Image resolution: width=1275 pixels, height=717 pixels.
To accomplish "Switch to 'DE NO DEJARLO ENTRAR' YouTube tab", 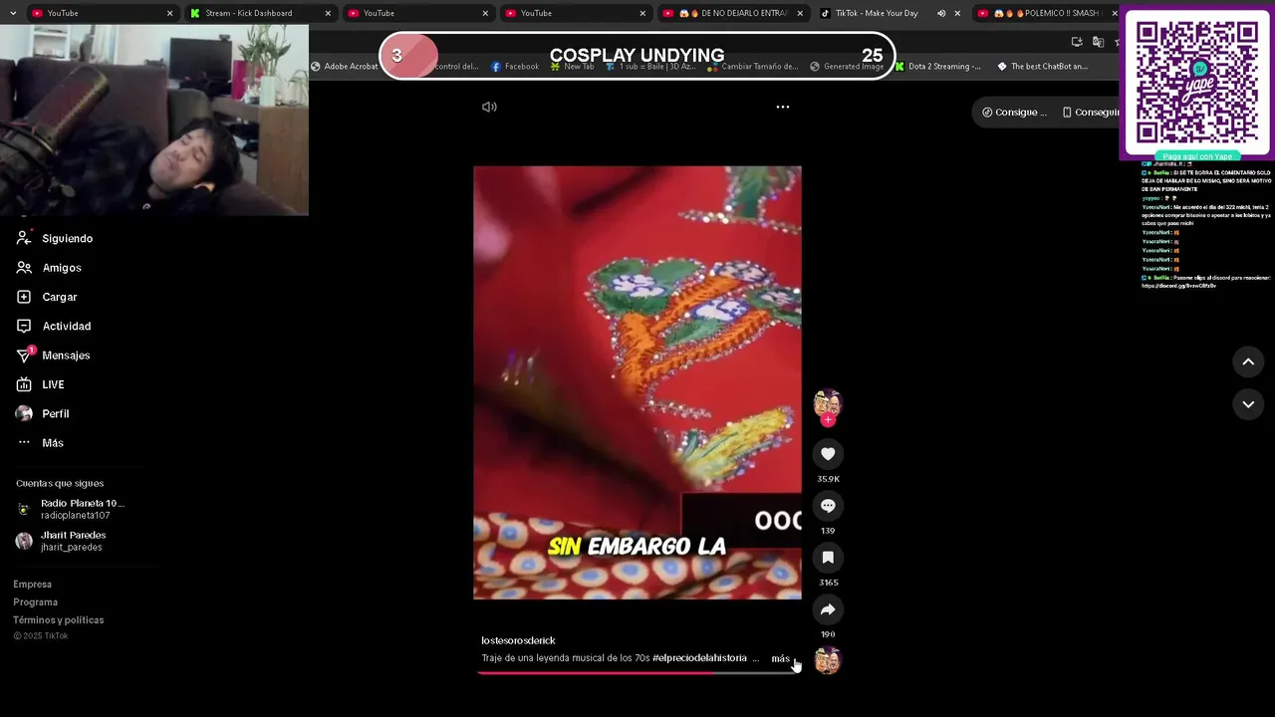I will [733, 13].
